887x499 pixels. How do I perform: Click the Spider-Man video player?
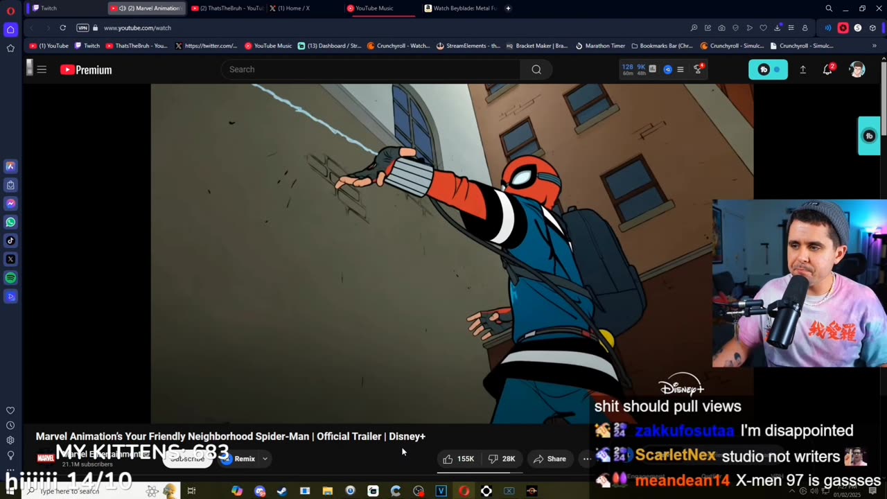[452, 254]
